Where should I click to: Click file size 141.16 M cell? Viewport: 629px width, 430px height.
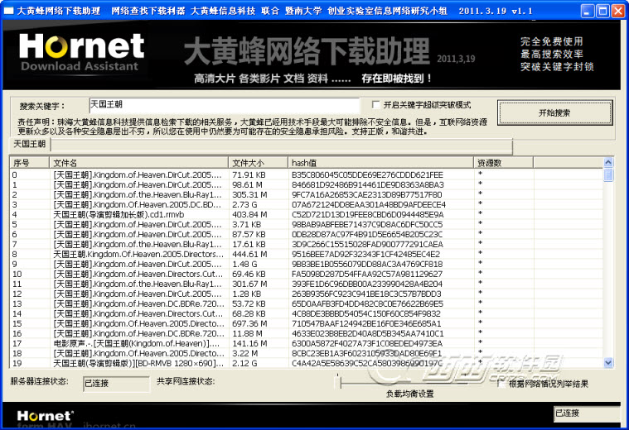click(249, 343)
